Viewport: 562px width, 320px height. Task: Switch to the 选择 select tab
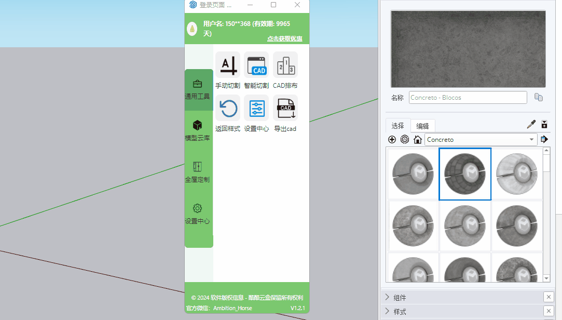397,126
